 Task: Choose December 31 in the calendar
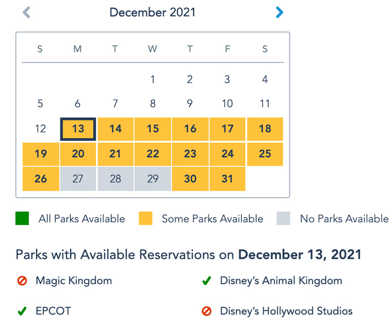[228, 179]
